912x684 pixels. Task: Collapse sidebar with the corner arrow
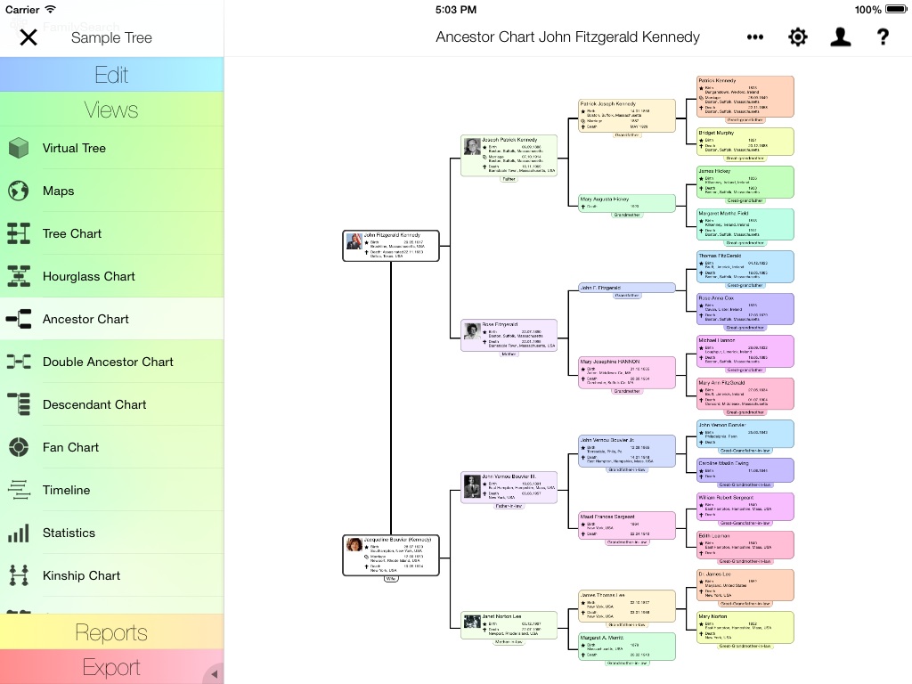tap(214, 674)
